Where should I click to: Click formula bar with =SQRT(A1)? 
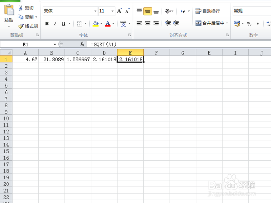179,45
